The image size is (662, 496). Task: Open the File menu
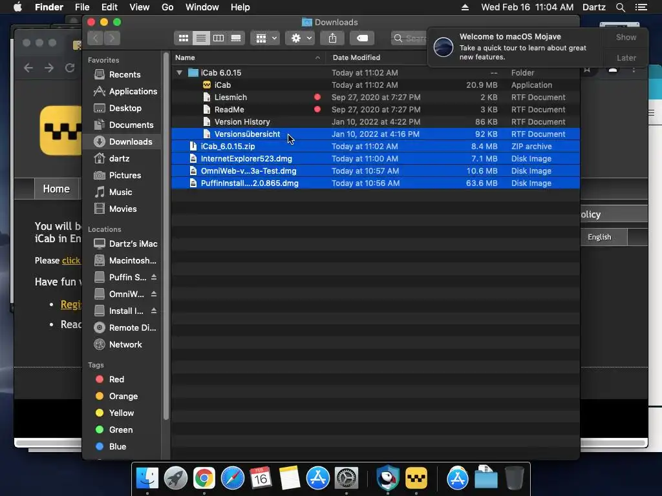(x=82, y=7)
